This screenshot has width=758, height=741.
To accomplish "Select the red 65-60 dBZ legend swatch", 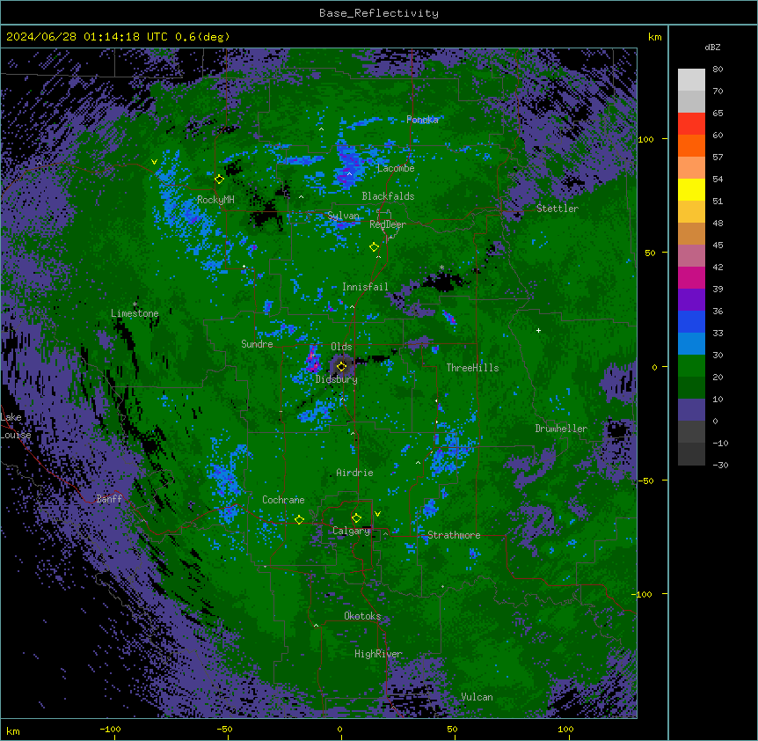I will [691, 124].
